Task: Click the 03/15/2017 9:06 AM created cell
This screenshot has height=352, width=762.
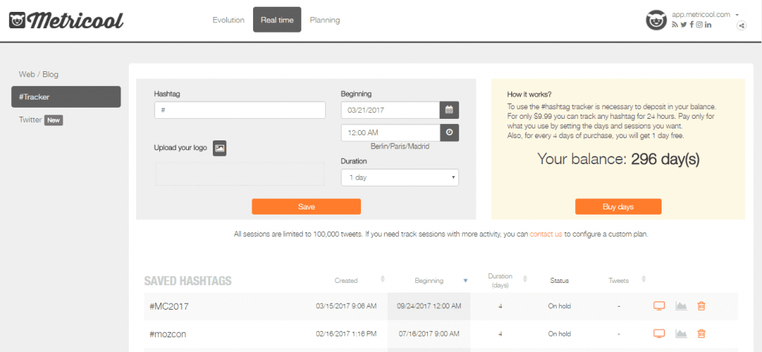Action: pyautogui.click(x=346, y=307)
